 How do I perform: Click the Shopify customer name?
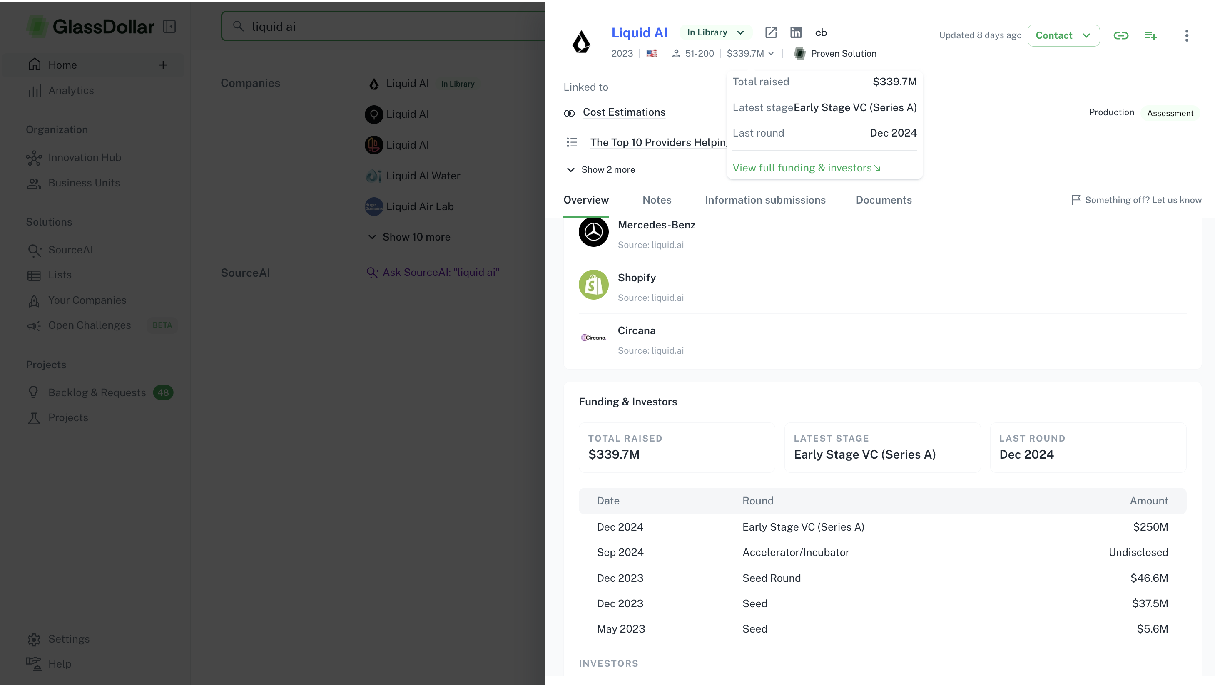tap(637, 278)
